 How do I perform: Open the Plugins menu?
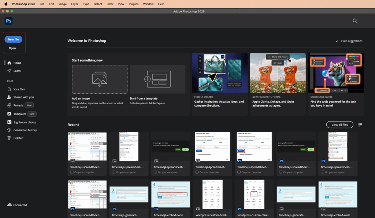(x=134, y=4)
